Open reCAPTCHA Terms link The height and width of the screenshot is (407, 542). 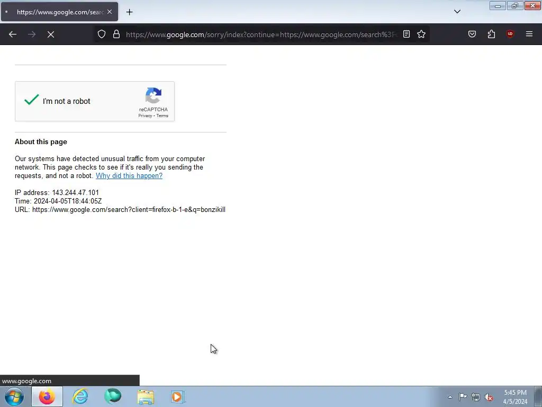pyautogui.click(x=162, y=116)
